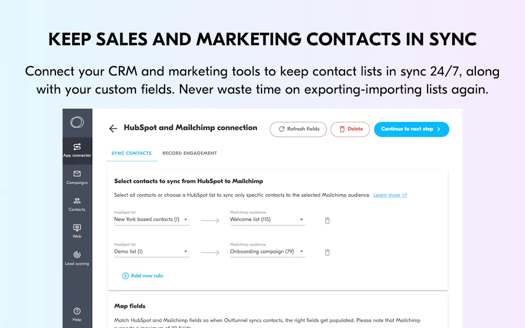Open the Welcome list Mailchimp audience dropdown

click(x=300, y=219)
